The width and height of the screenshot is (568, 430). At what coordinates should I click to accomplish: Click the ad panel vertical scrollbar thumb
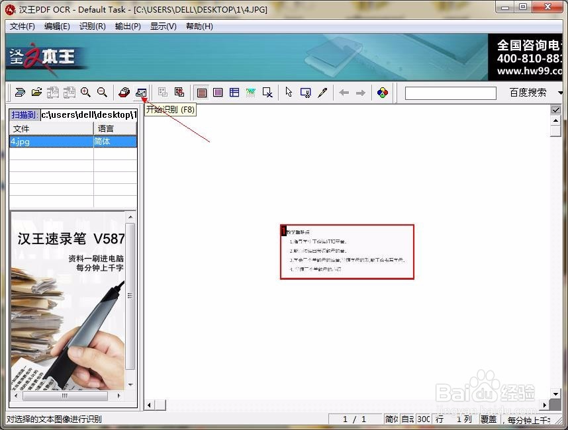130,296
